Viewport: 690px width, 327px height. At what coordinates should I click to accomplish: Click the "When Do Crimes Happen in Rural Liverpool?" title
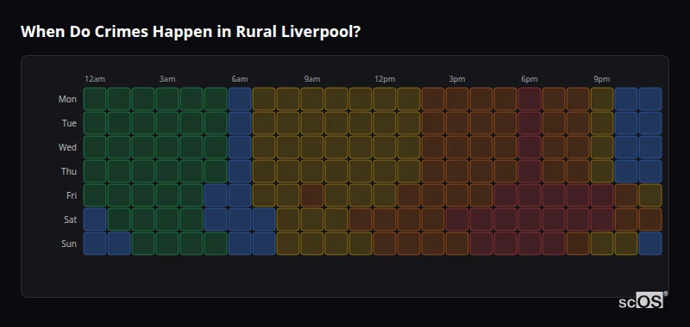(x=191, y=32)
